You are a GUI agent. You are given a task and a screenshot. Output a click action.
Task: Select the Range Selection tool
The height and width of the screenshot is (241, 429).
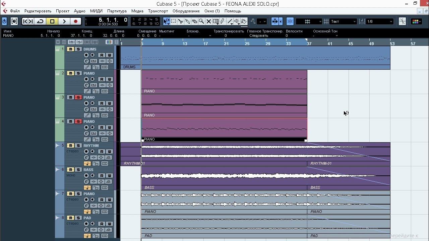coord(174,21)
